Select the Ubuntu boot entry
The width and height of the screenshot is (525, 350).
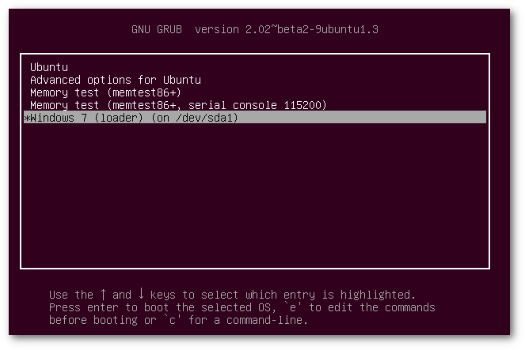(48, 68)
